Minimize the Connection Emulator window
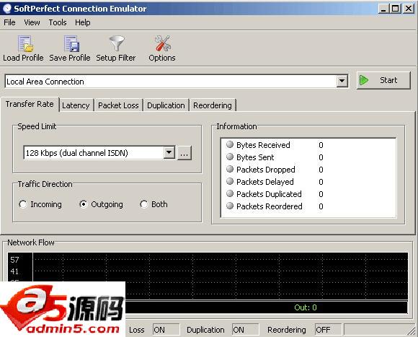The height and width of the screenshot is (337, 418). 383,9
